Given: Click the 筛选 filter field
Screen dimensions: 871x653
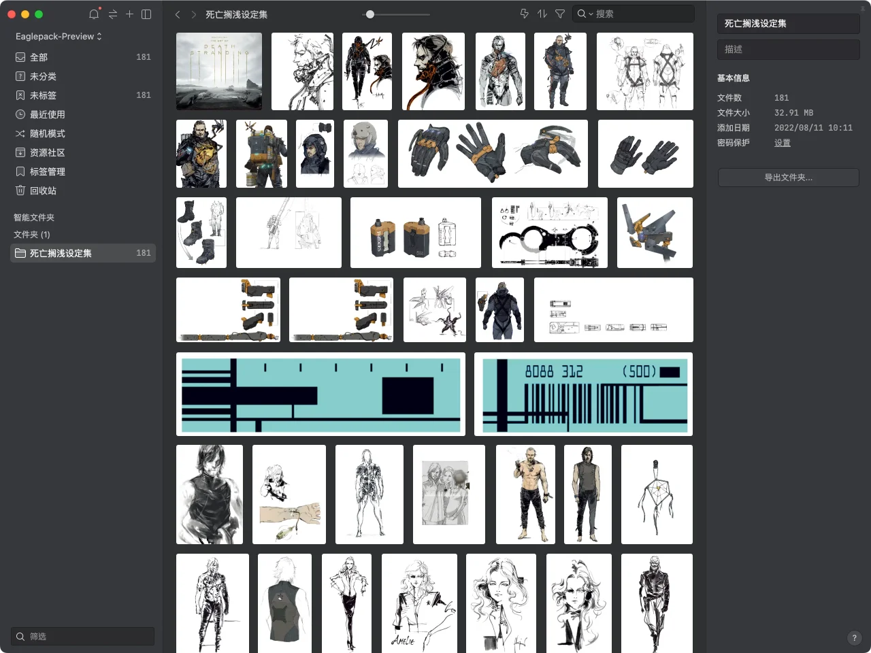Looking at the screenshot, I should (x=82, y=636).
